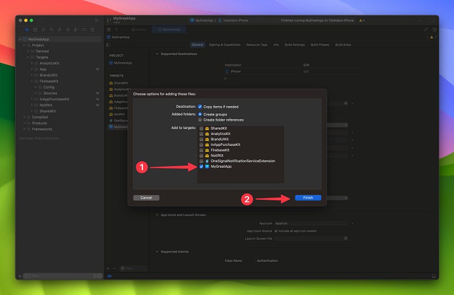Expand the AnalyticsKit folder in navigator
Screen dimensions: 454x295
click(x=32, y=63)
